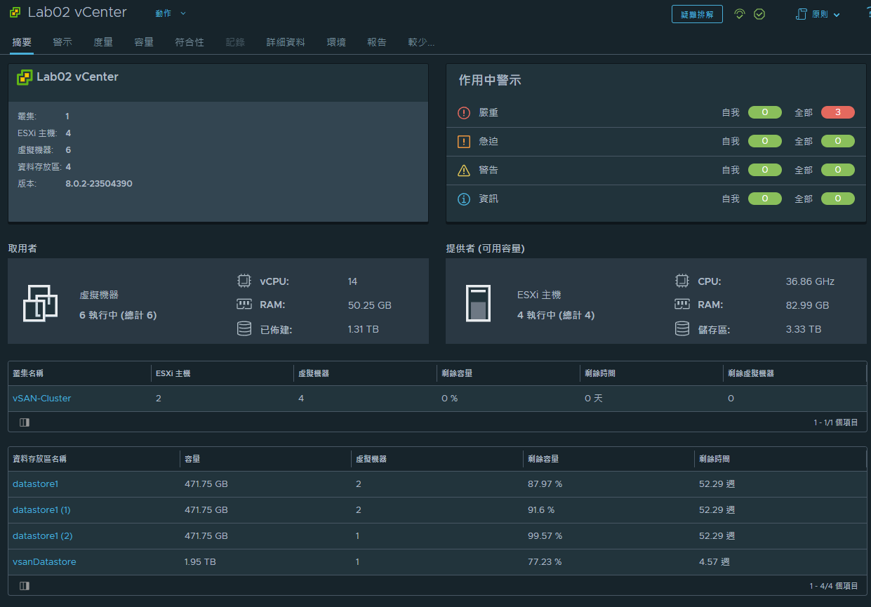Open the vSAN-Cluster link
Viewport: 871px width, 607px height.
point(42,399)
